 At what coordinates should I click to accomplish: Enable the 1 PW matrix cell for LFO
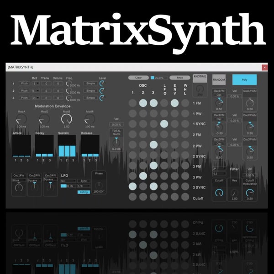tap(164, 113)
